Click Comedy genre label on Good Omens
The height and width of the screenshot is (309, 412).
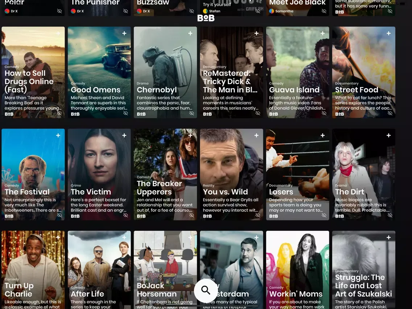(78, 83)
